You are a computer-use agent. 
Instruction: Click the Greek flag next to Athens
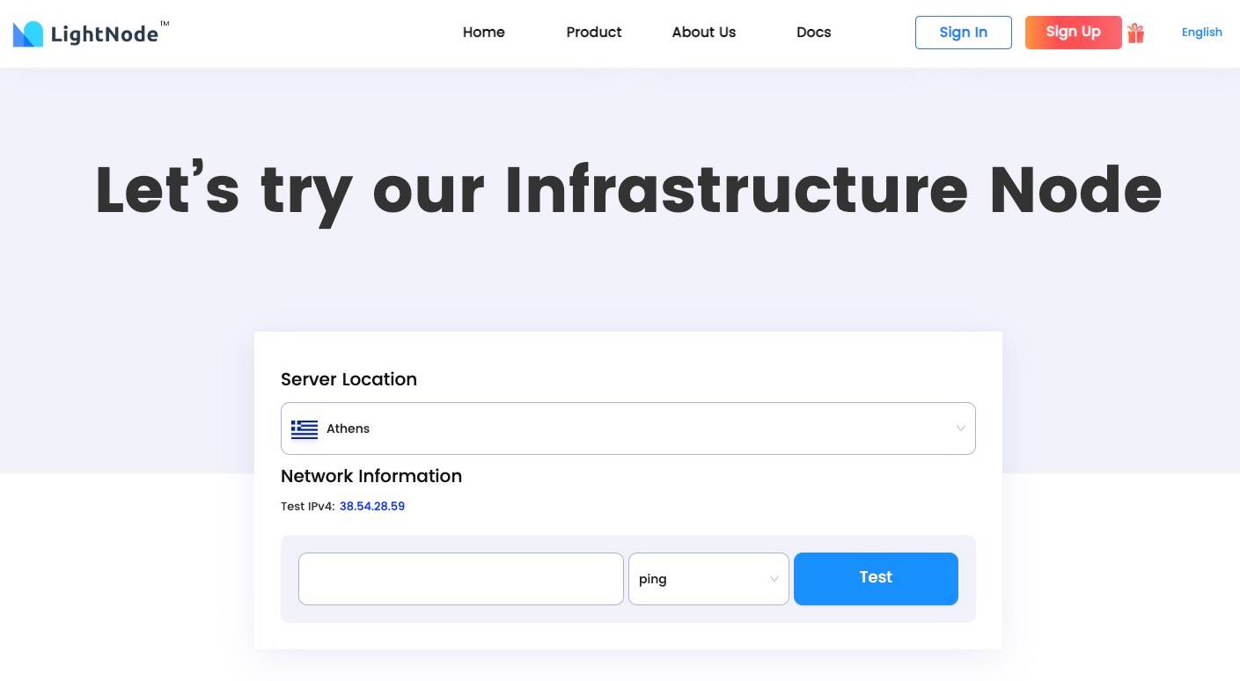pos(304,428)
